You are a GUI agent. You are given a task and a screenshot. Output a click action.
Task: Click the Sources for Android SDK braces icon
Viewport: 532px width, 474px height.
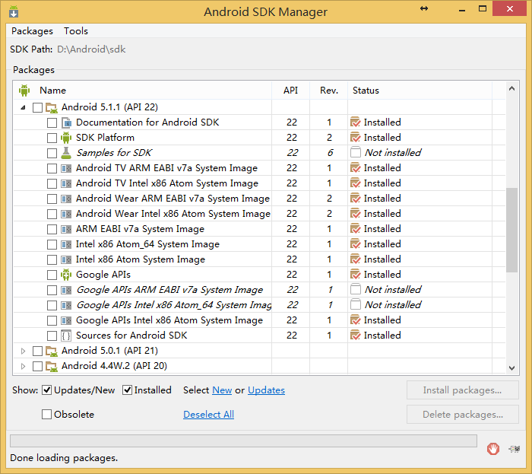tap(66, 336)
